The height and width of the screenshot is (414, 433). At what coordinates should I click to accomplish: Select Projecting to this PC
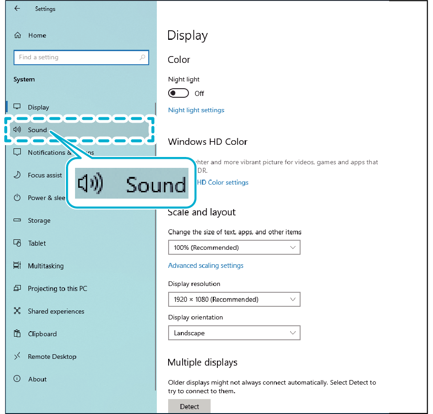click(x=57, y=289)
